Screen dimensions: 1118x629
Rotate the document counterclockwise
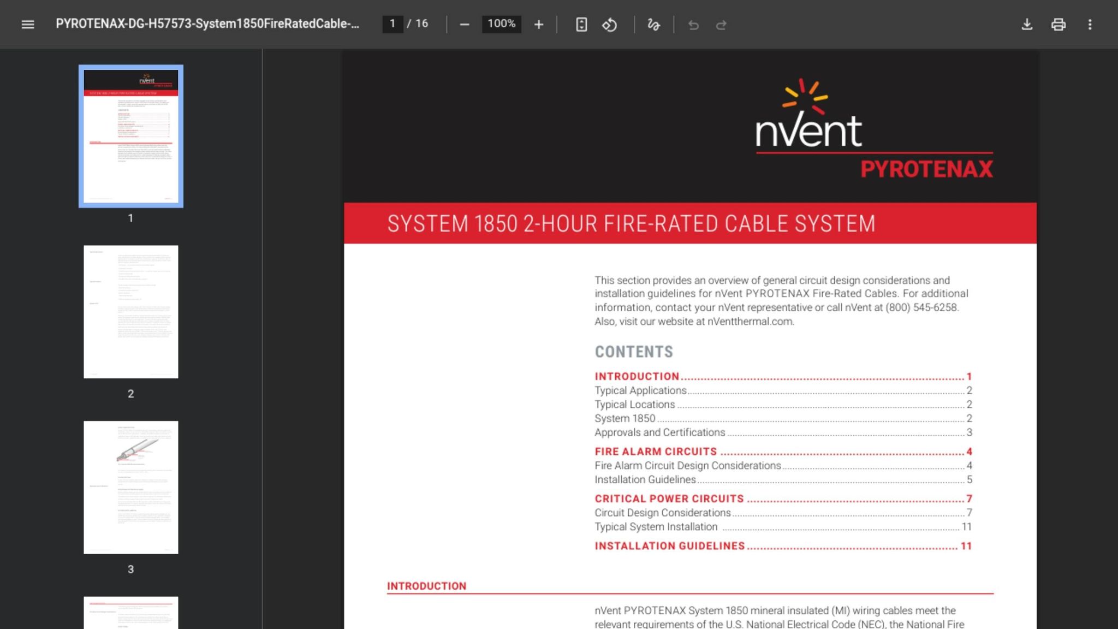click(610, 25)
